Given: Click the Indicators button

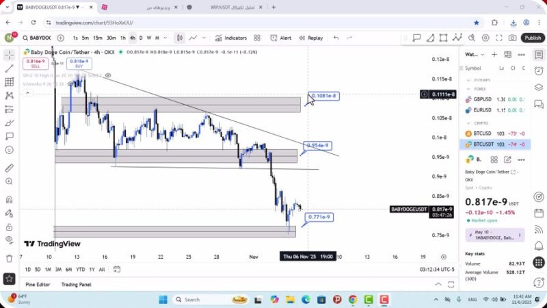Looking at the screenshot, I should [x=230, y=38].
